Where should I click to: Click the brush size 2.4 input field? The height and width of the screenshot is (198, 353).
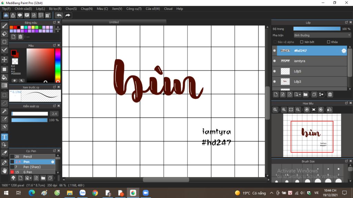[54, 114]
